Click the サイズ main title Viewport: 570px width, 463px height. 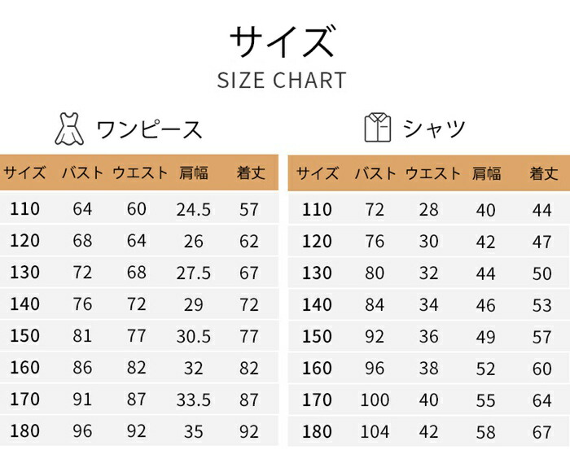(282, 42)
